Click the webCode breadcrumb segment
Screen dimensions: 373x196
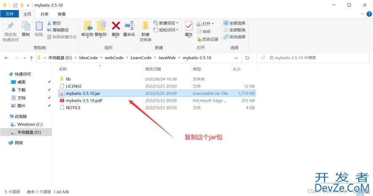114,58
